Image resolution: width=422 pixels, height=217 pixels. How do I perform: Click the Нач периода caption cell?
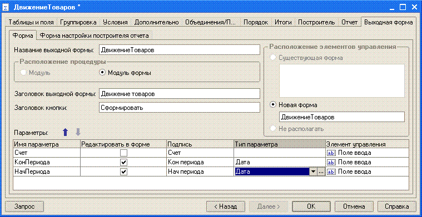[x=200, y=172]
